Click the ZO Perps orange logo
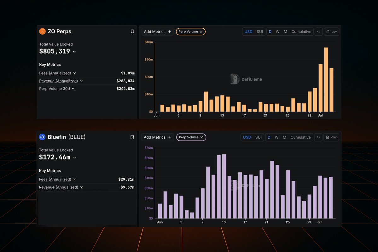 coord(43,31)
